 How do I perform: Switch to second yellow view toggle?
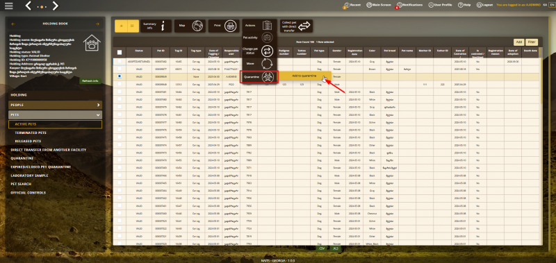(x=133, y=26)
